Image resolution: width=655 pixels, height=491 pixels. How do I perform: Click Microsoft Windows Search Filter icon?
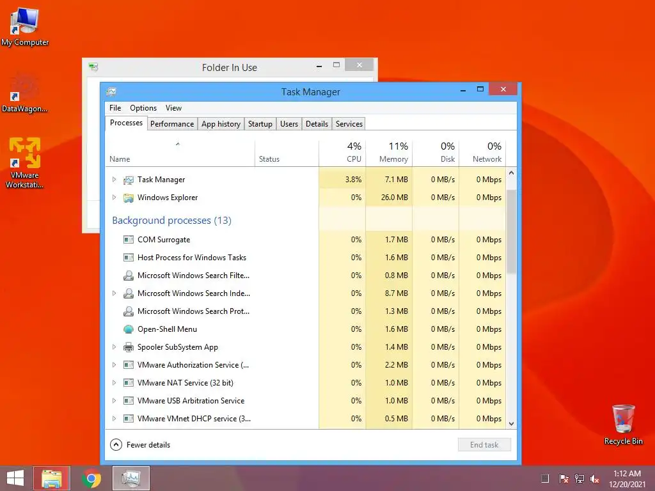coord(128,276)
